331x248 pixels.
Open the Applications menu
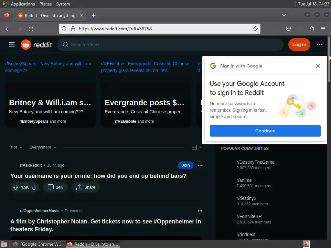click(x=23, y=4)
